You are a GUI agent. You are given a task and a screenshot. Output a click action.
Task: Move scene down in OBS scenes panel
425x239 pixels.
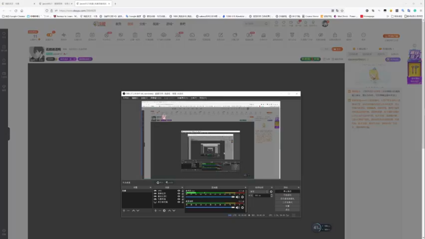138,210
